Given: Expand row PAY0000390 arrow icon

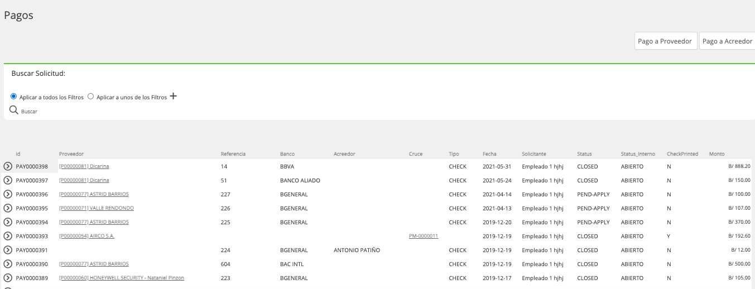Looking at the screenshot, I should point(8,264).
